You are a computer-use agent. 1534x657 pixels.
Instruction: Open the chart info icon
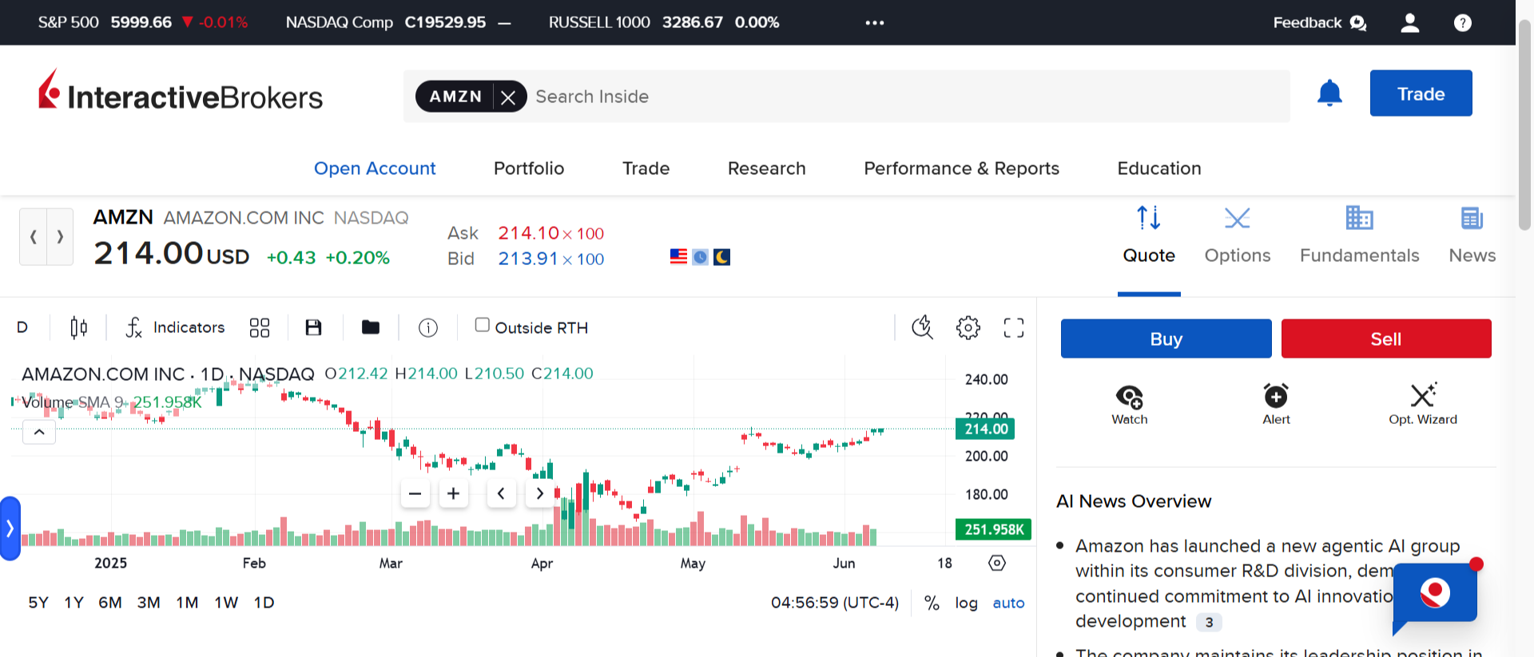(x=428, y=327)
